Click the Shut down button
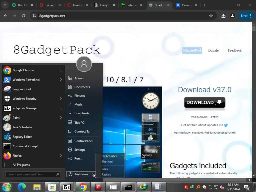256x192 pixels. coord(78,174)
